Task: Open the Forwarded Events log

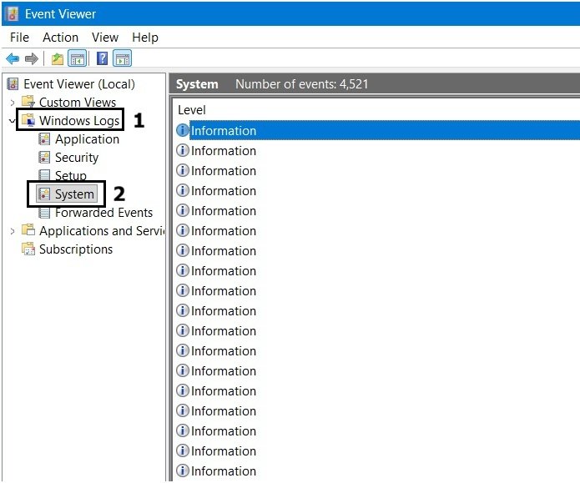Action: [x=103, y=213]
